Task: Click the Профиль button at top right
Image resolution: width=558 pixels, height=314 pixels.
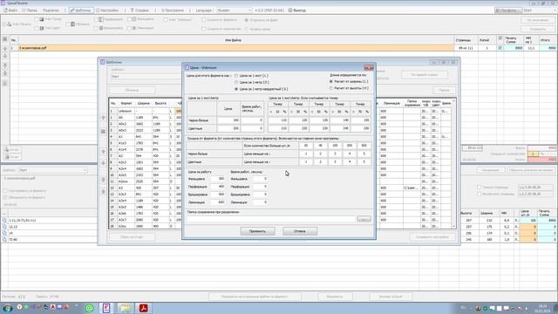Action: 508,10
